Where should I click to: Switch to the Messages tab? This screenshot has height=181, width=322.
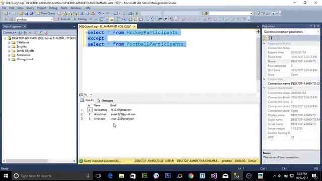pyautogui.click(x=105, y=101)
